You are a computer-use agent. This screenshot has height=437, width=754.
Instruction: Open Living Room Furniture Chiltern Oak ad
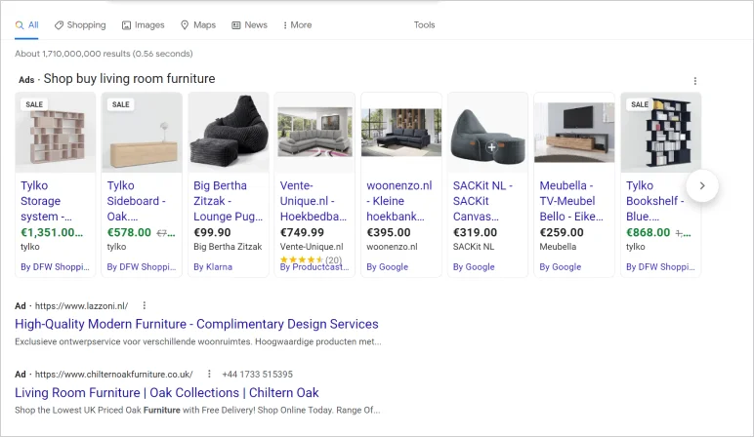166,392
